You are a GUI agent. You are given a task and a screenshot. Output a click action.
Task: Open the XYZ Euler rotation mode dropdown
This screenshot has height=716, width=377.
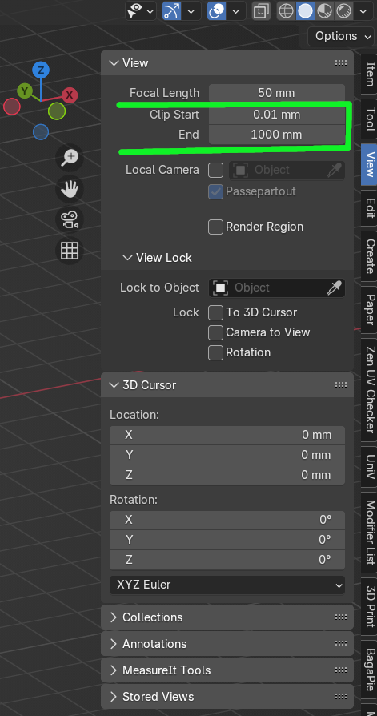[x=227, y=585]
